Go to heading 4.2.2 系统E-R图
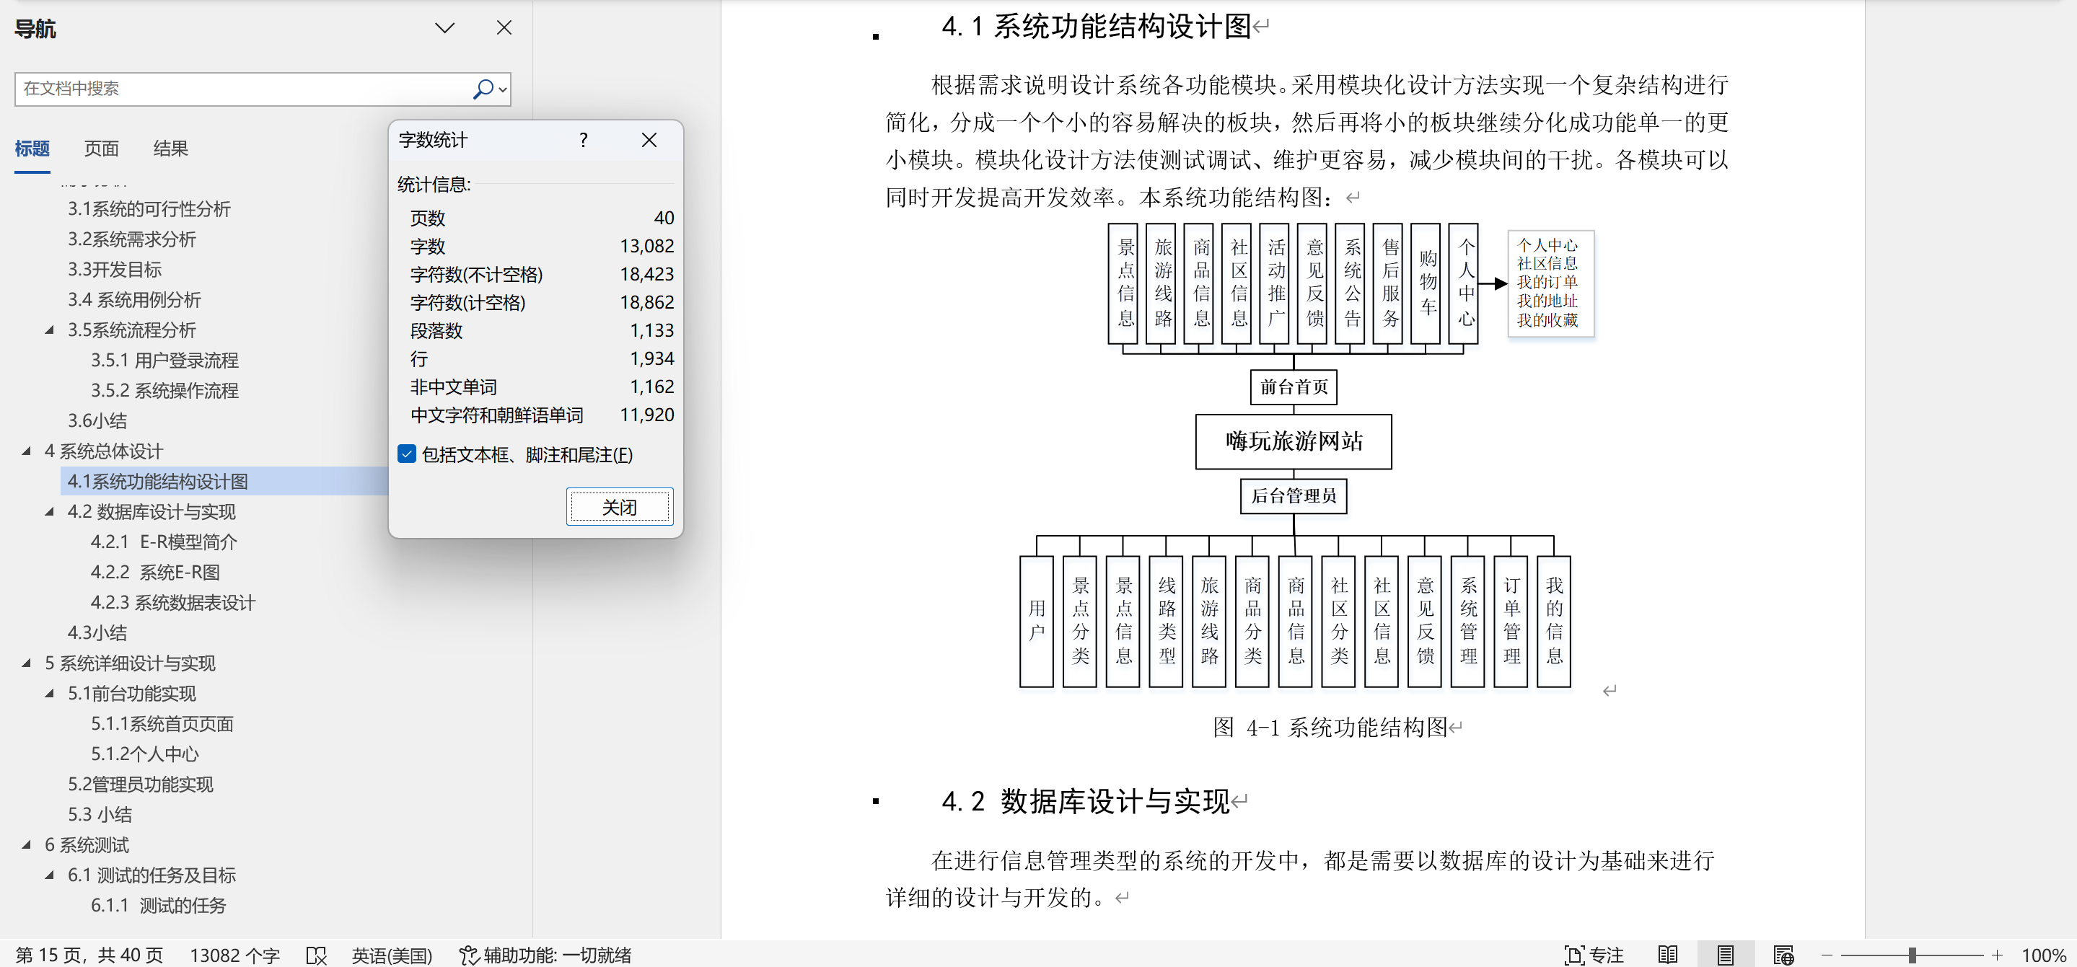 pyautogui.click(x=155, y=572)
